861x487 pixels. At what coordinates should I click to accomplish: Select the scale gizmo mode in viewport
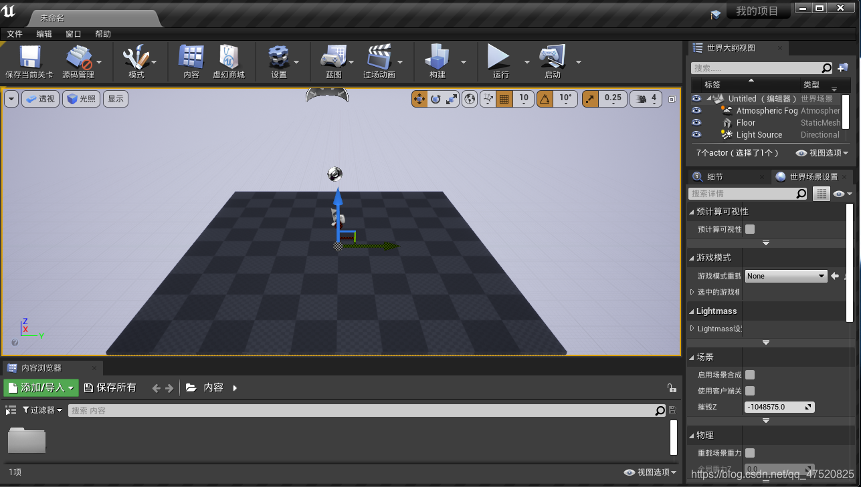(452, 99)
